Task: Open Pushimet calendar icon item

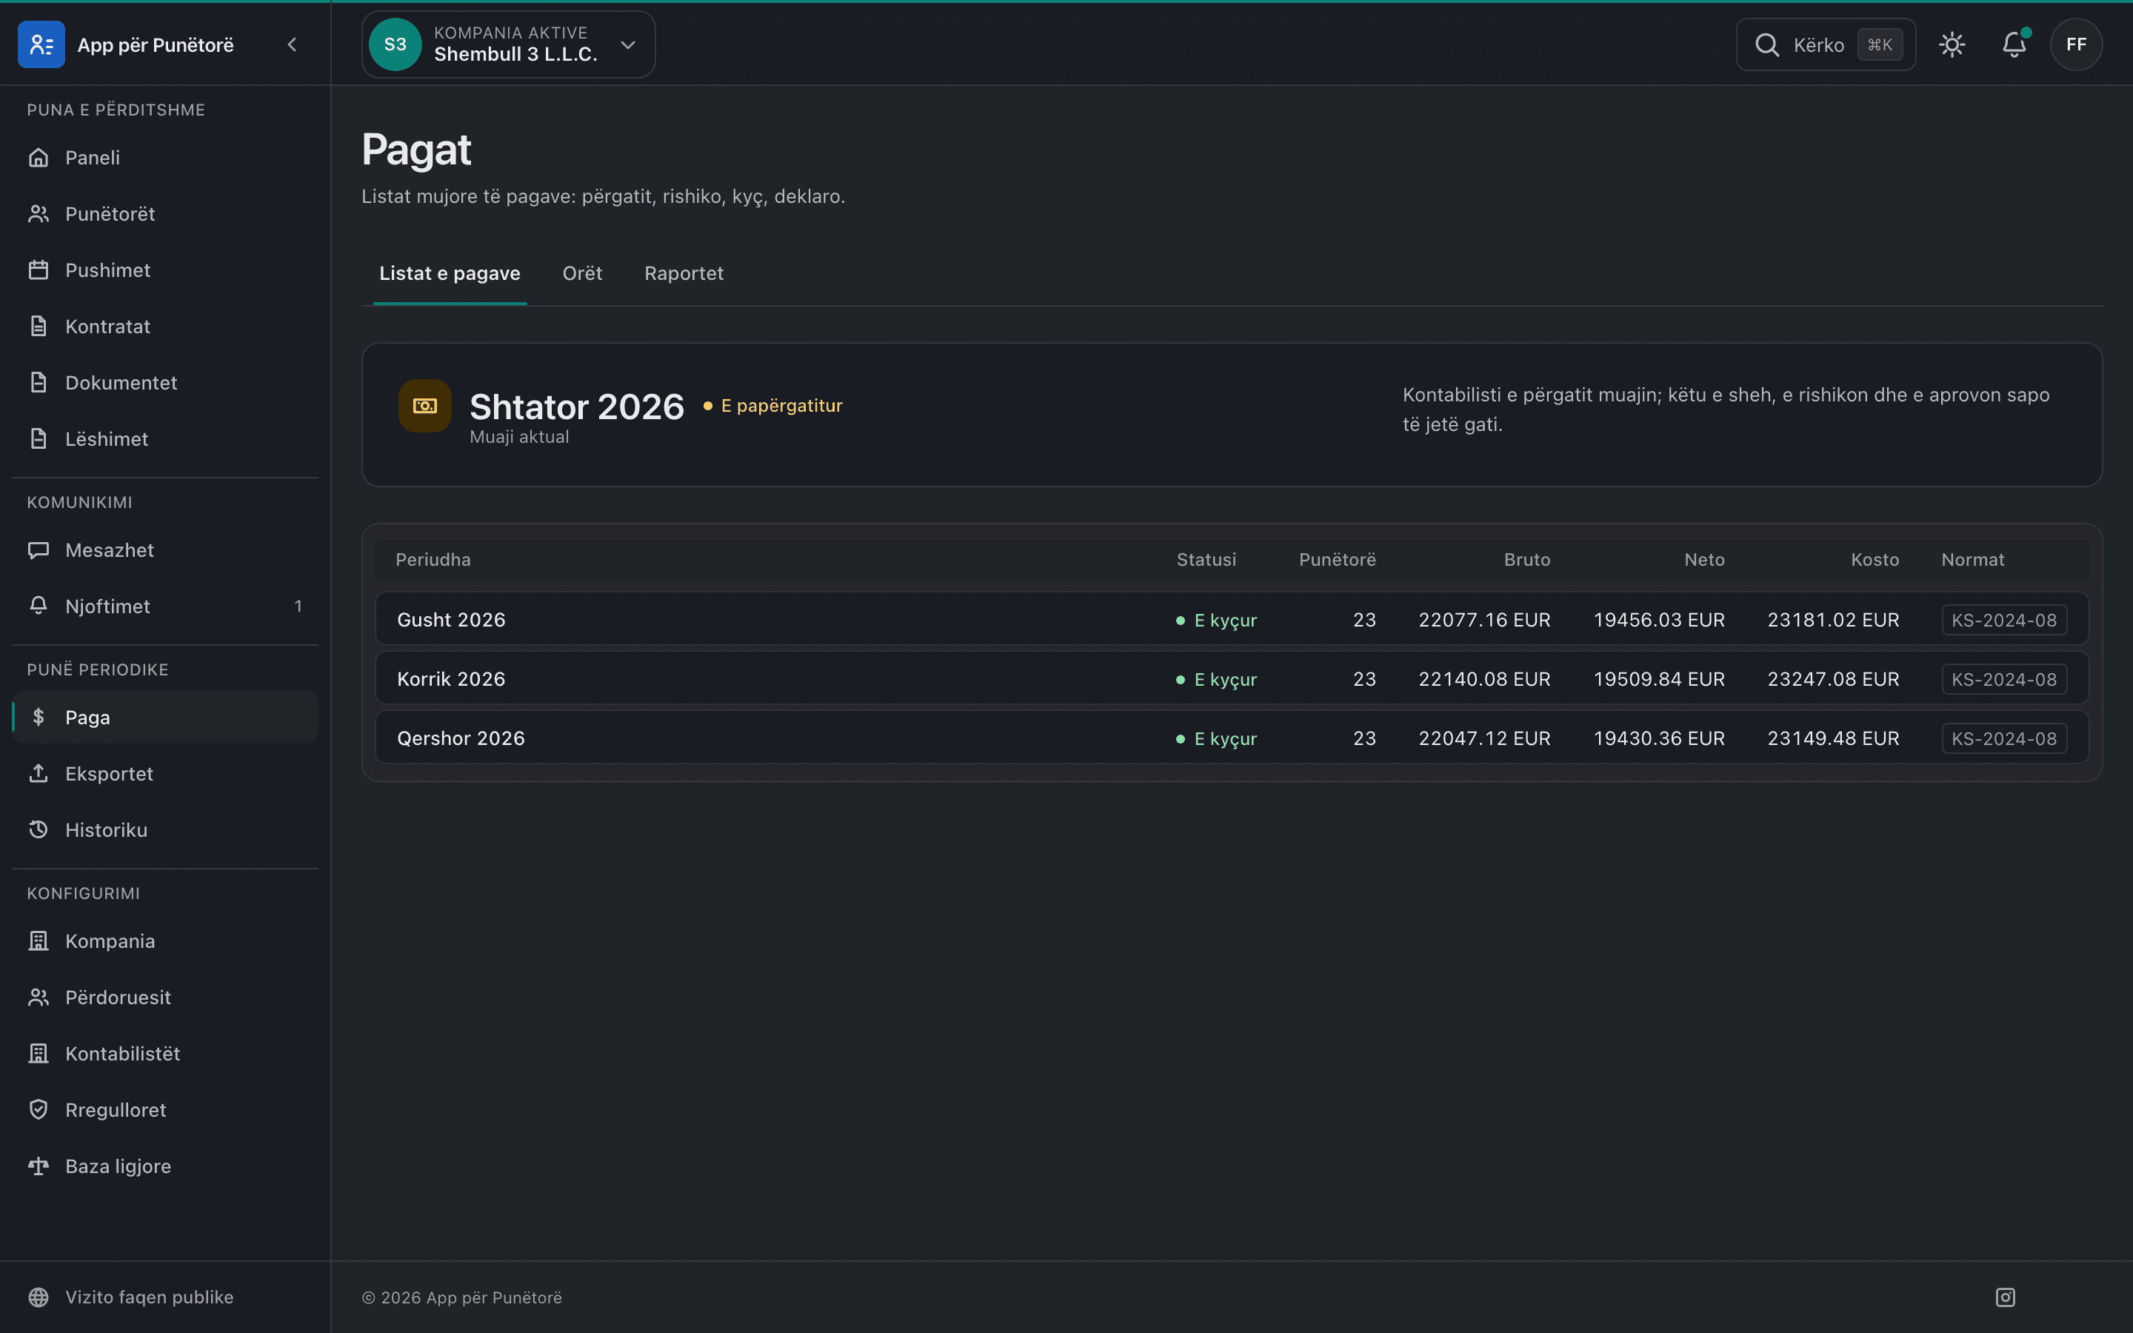Action: [x=165, y=270]
